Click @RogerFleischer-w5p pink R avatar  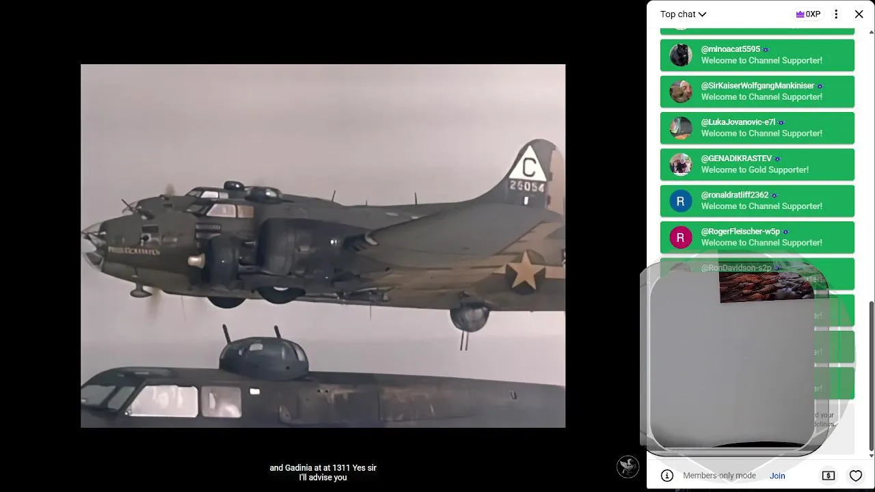pos(681,237)
